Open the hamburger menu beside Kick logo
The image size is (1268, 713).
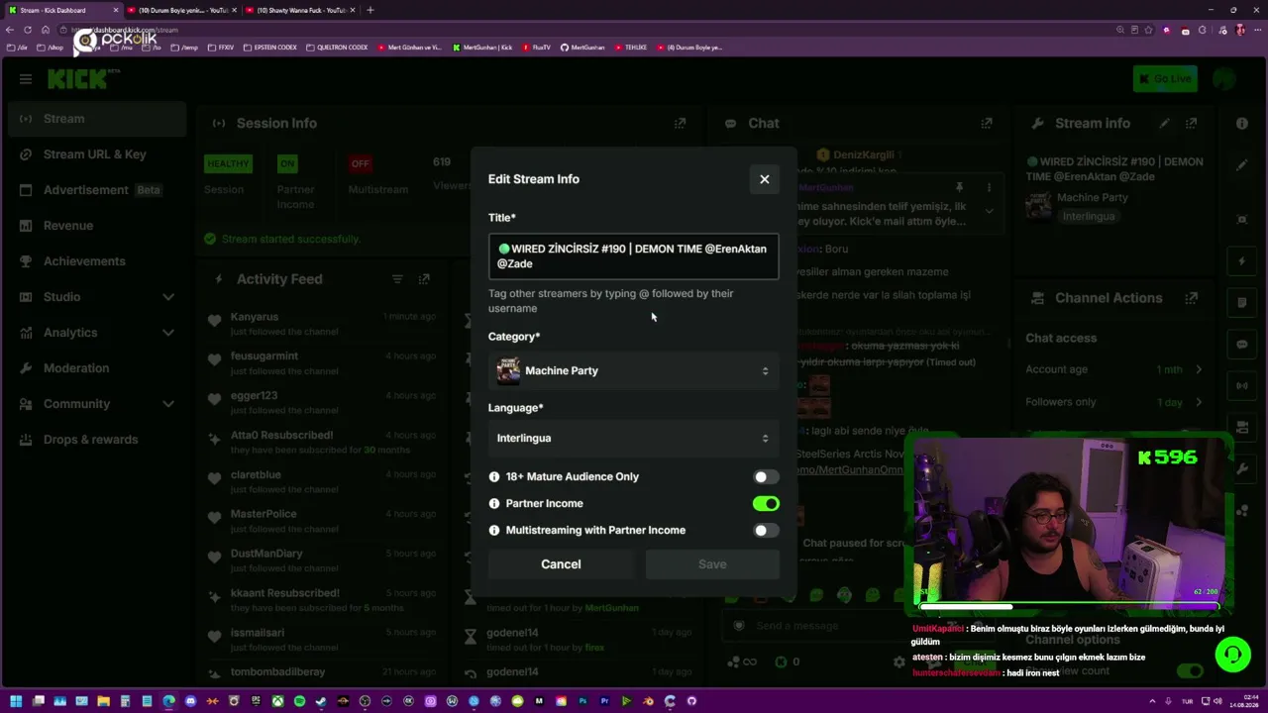[x=26, y=79]
